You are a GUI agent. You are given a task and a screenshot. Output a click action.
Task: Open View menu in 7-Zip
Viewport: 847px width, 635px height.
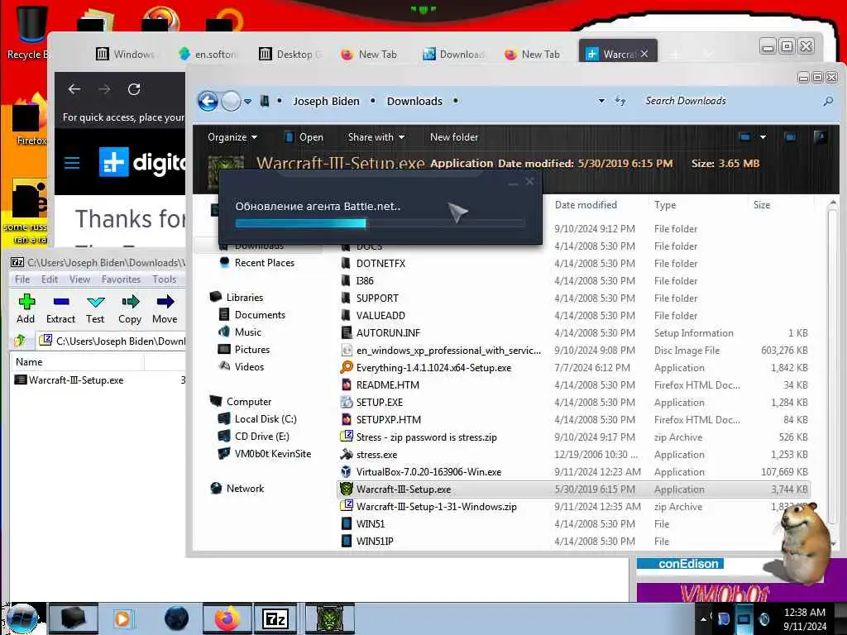tap(79, 279)
